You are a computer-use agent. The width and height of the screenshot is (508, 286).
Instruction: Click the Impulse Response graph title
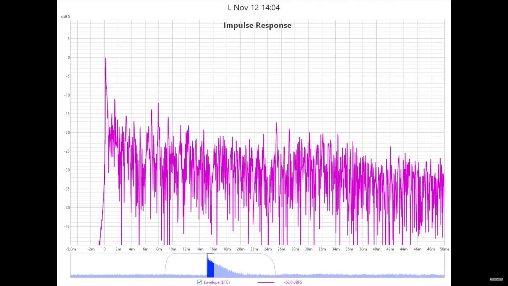point(257,25)
